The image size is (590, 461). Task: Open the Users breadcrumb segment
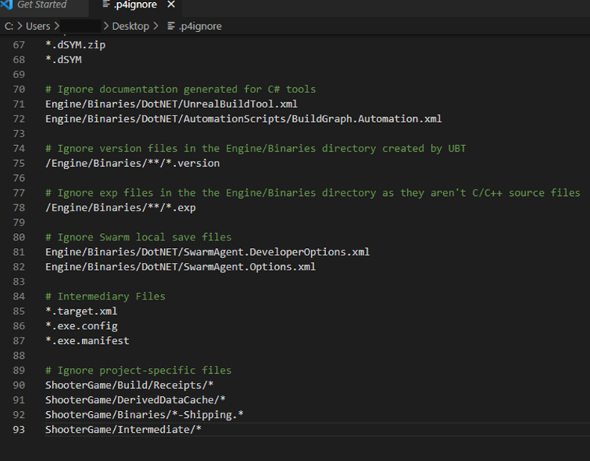click(37, 26)
